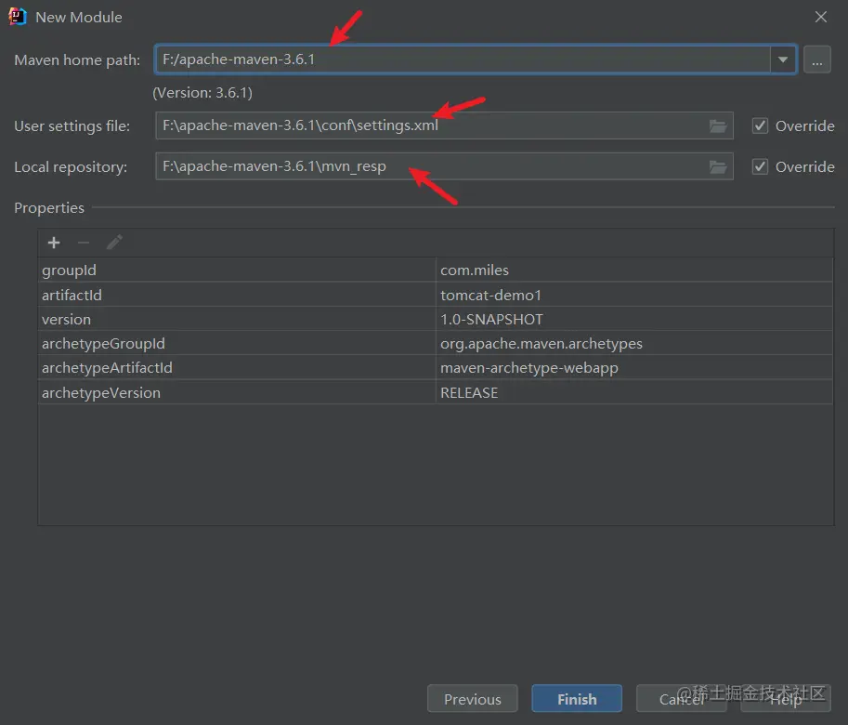Viewport: 848px width, 725px height.
Task: Add a property with the plus icon
Action: pyautogui.click(x=54, y=243)
